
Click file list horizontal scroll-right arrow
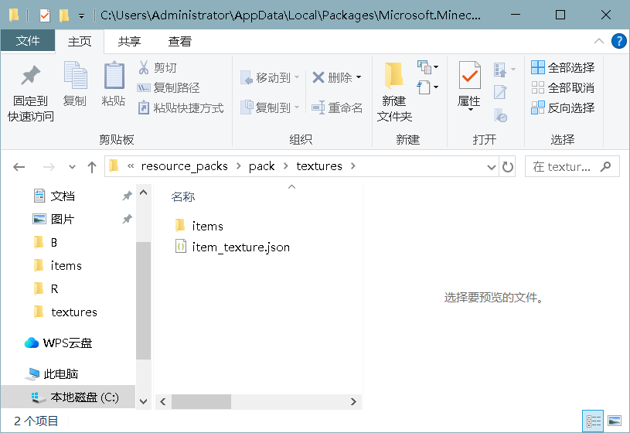[353, 401]
